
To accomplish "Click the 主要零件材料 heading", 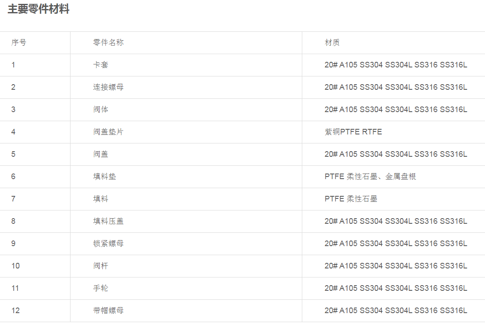I will click(38, 9).
